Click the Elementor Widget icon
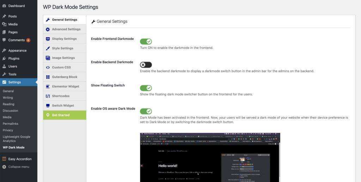The image size is (361, 182). pos(48,86)
